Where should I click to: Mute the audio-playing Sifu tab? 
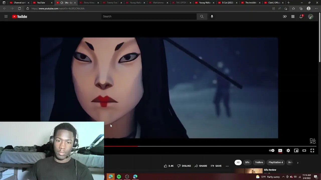click(x=62, y=3)
